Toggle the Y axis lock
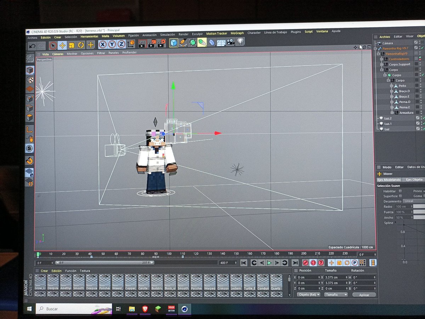The width and height of the screenshot is (425, 319). [x=112, y=44]
